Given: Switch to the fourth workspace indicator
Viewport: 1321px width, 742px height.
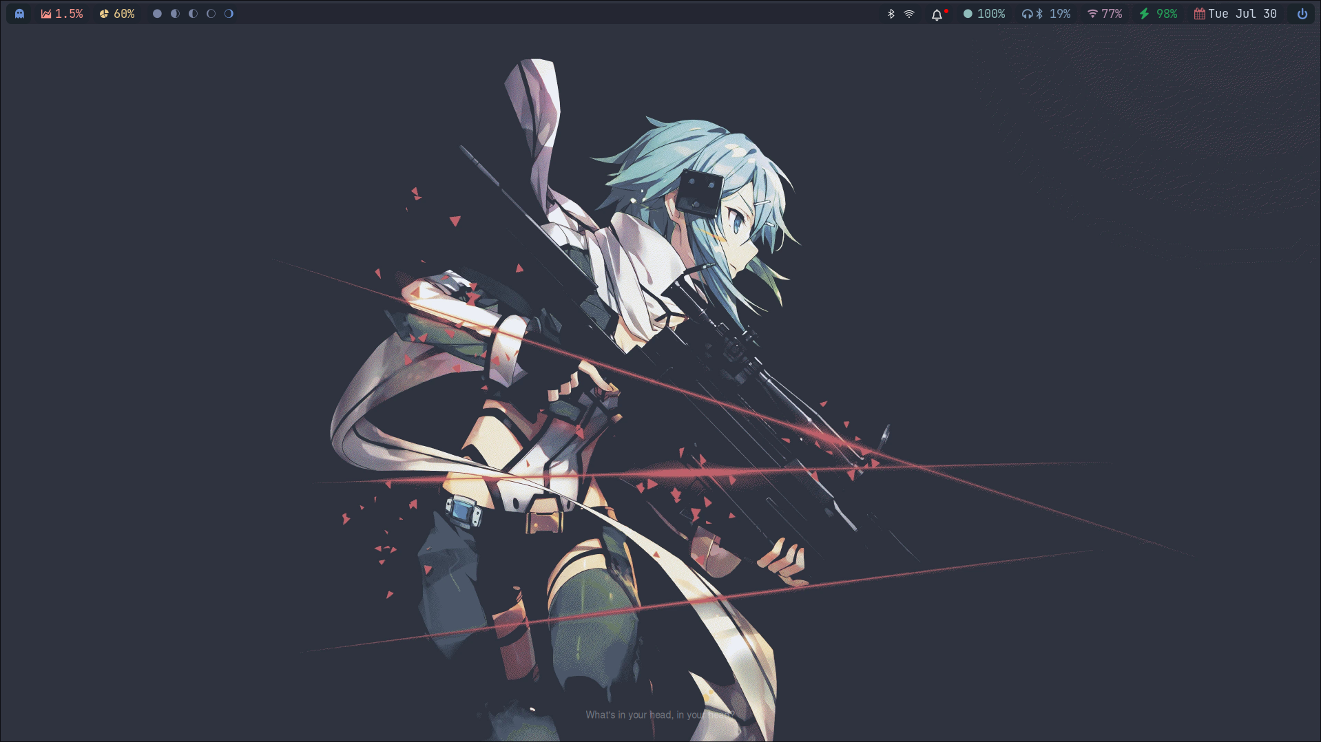Looking at the screenshot, I should (211, 14).
